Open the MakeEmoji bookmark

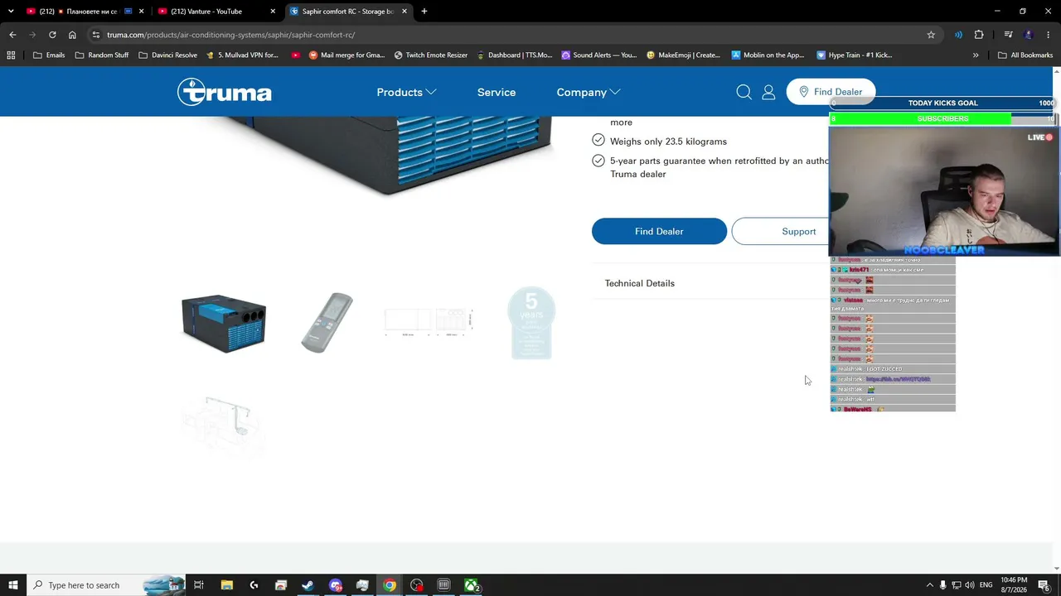pyautogui.click(x=684, y=55)
